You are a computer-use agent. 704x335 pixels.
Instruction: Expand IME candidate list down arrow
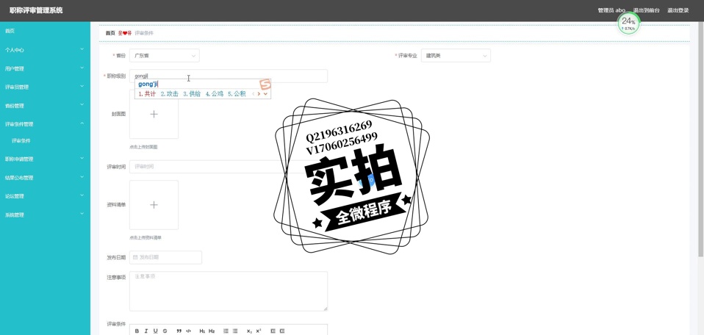tap(266, 94)
